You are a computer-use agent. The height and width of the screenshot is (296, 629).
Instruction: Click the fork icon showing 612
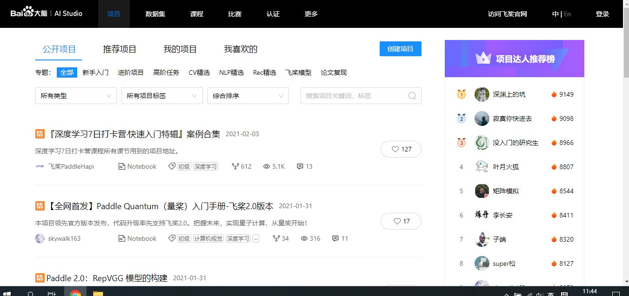tap(235, 166)
